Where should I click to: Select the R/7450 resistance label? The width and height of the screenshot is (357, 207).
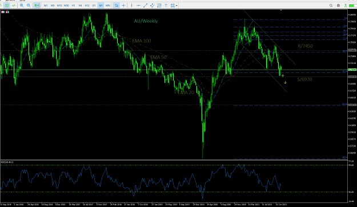[306, 46]
